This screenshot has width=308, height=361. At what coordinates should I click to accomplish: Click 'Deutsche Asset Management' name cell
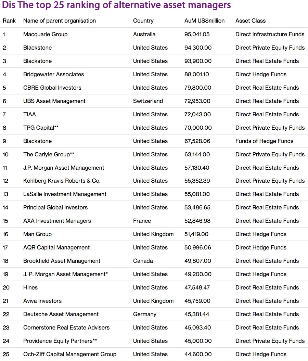pyautogui.click(x=61, y=314)
